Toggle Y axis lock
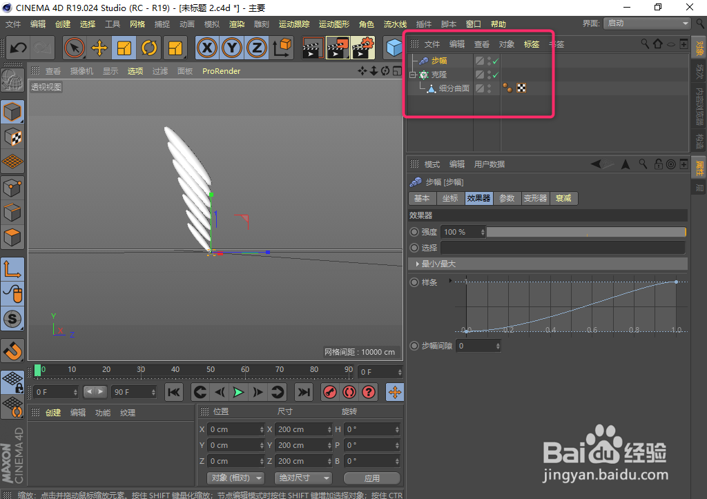The image size is (707, 499). pyautogui.click(x=232, y=48)
